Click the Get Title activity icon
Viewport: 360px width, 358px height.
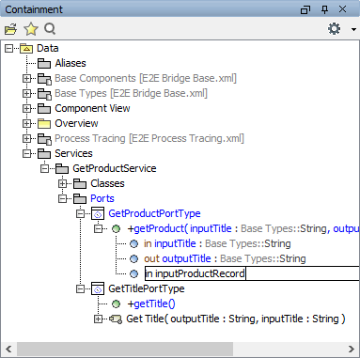[116, 319]
